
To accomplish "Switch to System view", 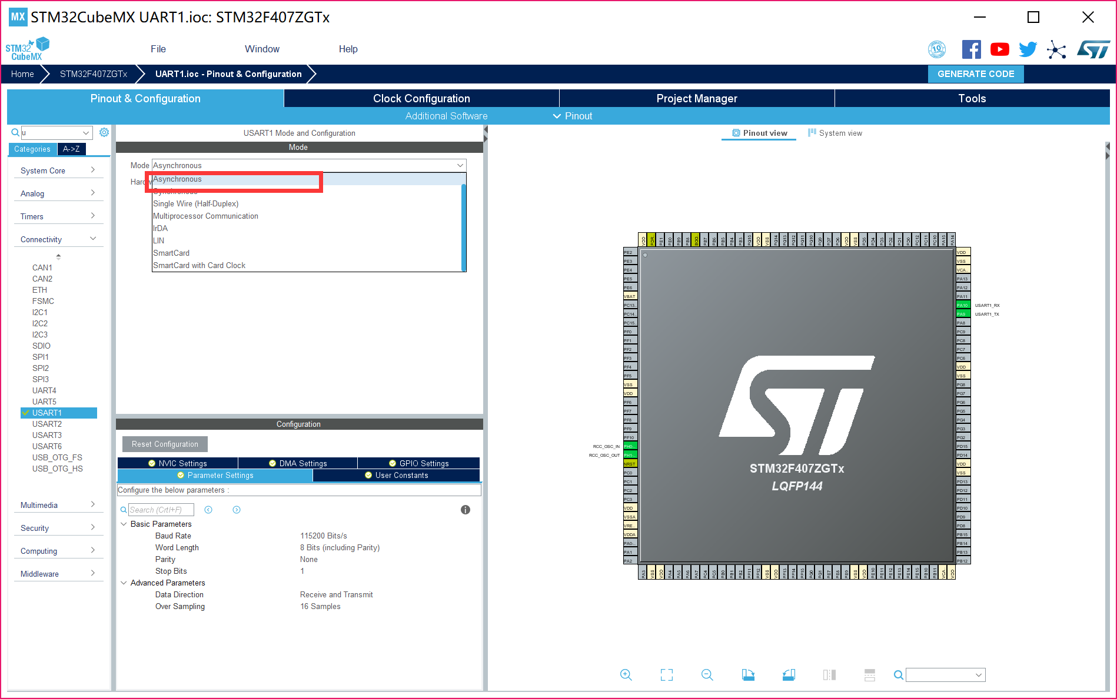I will click(x=835, y=133).
